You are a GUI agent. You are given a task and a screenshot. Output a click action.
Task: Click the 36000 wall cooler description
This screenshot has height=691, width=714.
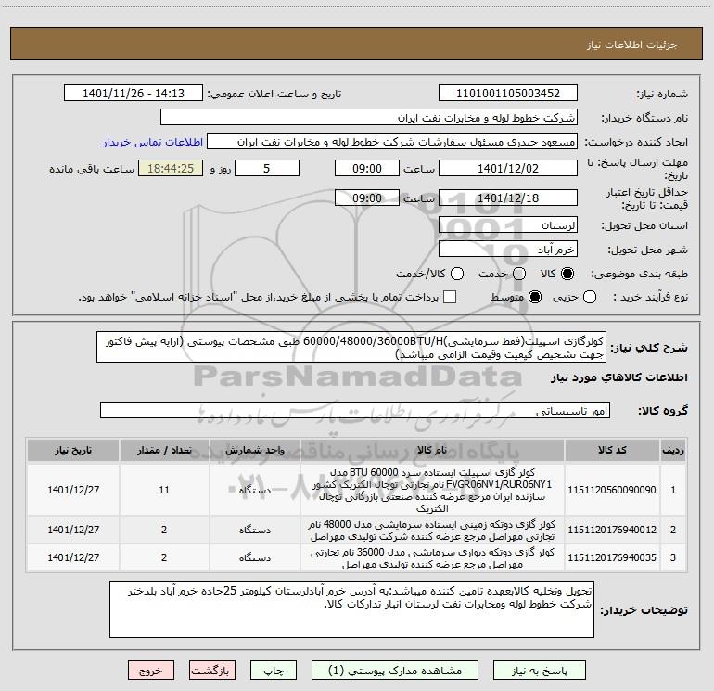[x=432, y=558]
